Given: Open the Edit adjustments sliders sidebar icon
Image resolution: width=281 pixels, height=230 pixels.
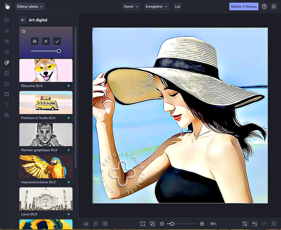Looking at the screenshot, I should click(x=7, y=31).
